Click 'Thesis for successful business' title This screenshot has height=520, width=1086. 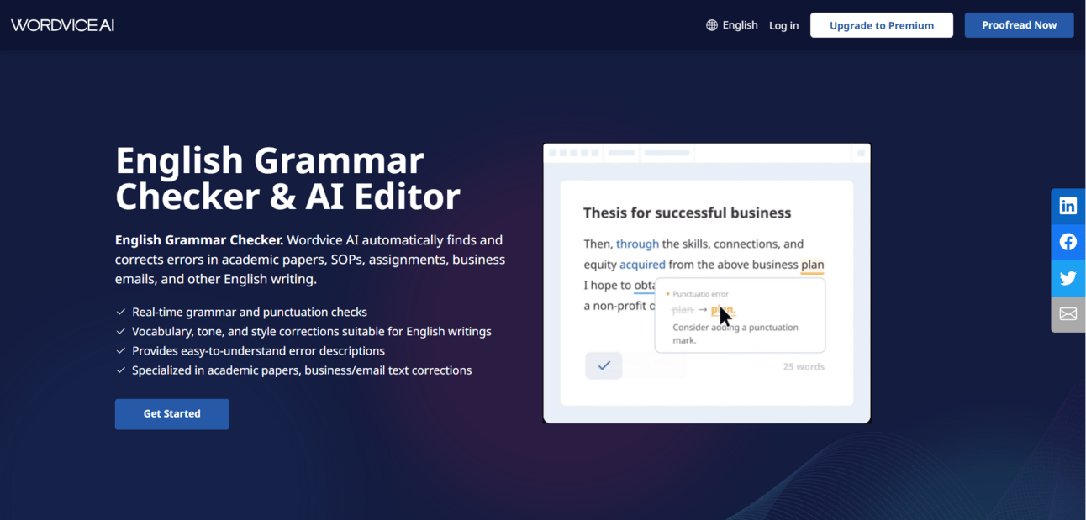point(688,213)
